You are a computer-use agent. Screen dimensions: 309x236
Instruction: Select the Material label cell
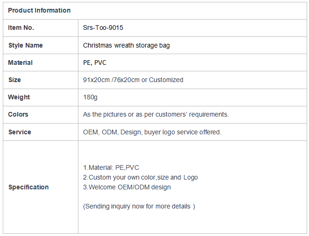click(x=41, y=62)
